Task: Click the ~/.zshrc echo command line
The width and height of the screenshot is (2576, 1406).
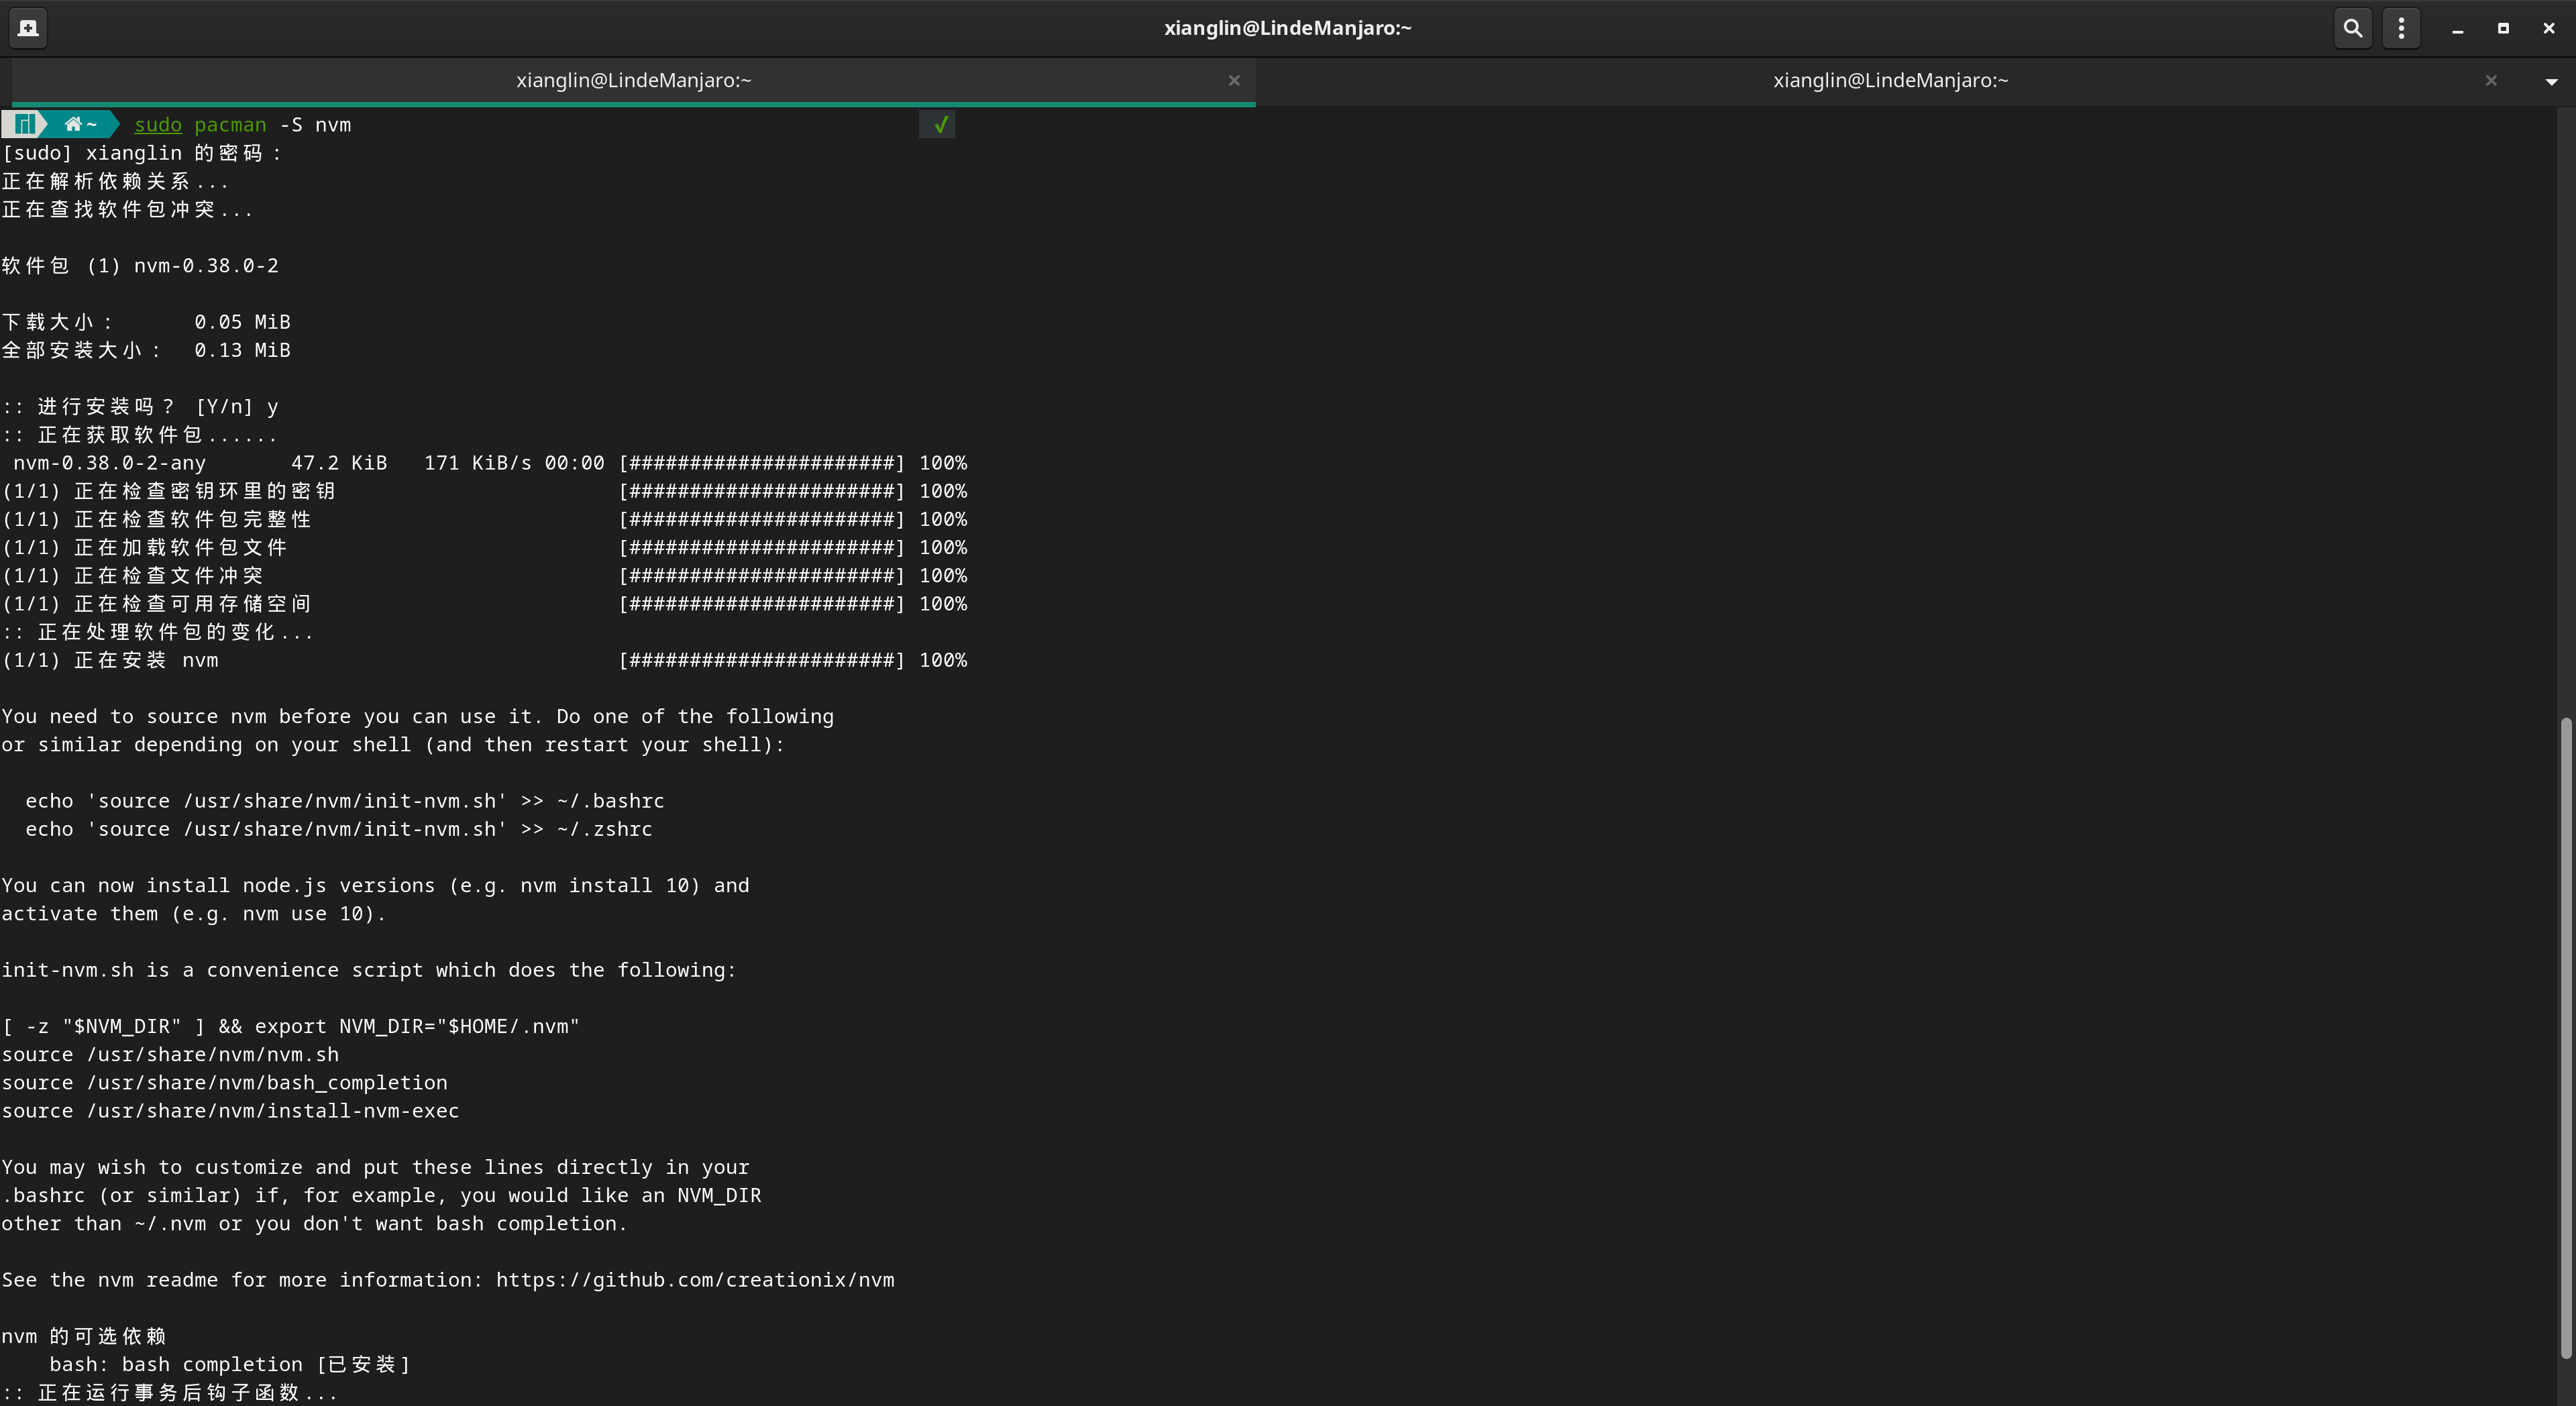Action: tap(338, 829)
